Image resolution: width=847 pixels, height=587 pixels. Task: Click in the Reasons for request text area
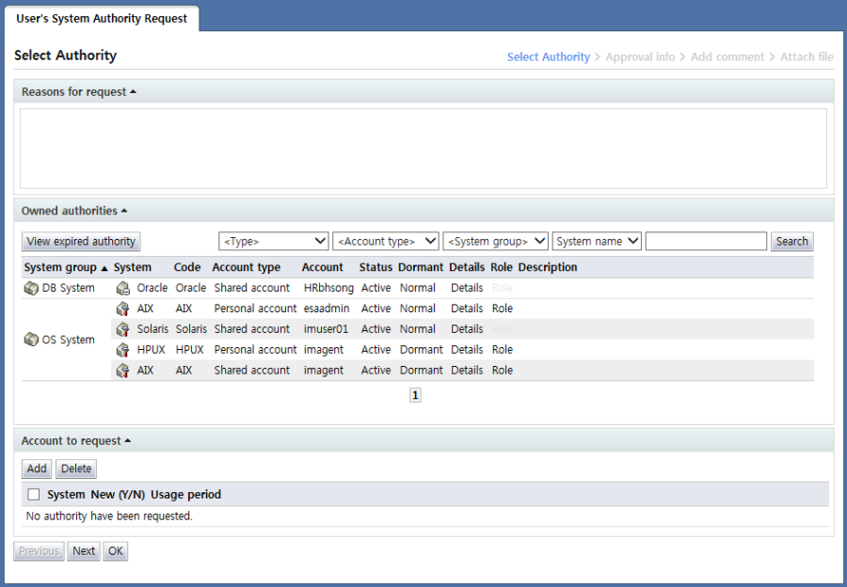pos(423,149)
